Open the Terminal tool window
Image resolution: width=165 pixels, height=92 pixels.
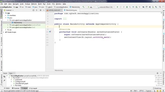(x=15, y=88)
